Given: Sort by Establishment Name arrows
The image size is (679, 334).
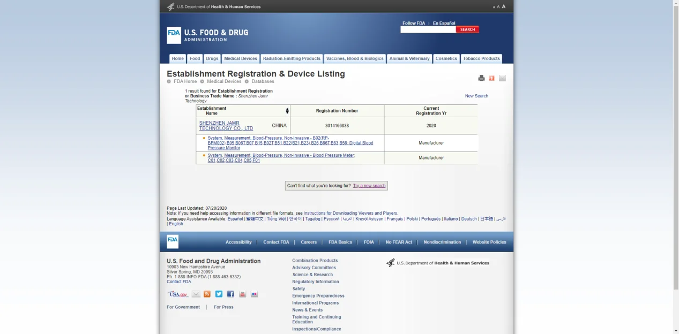Looking at the screenshot, I should pyautogui.click(x=287, y=111).
